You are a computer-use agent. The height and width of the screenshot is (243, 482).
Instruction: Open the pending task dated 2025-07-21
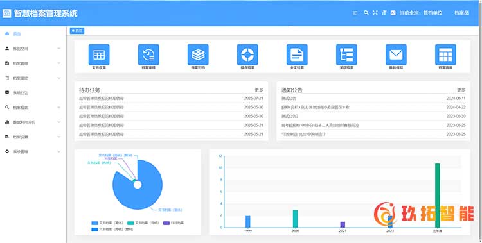(171, 99)
